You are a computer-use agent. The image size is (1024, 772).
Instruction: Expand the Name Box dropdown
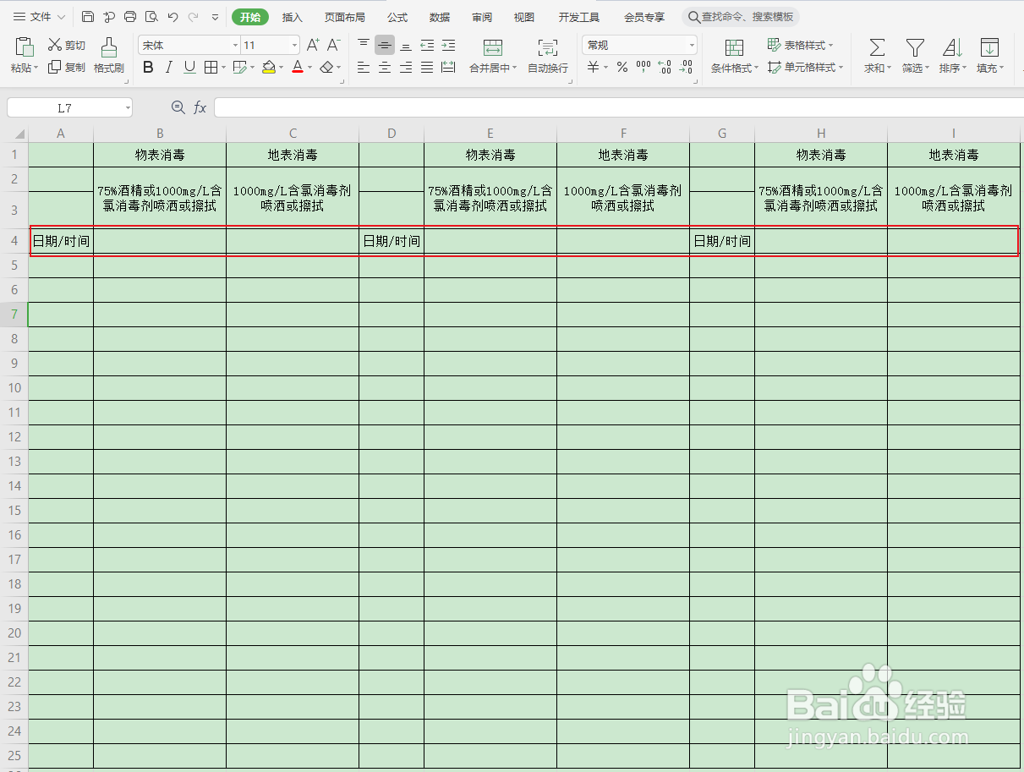(128, 107)
